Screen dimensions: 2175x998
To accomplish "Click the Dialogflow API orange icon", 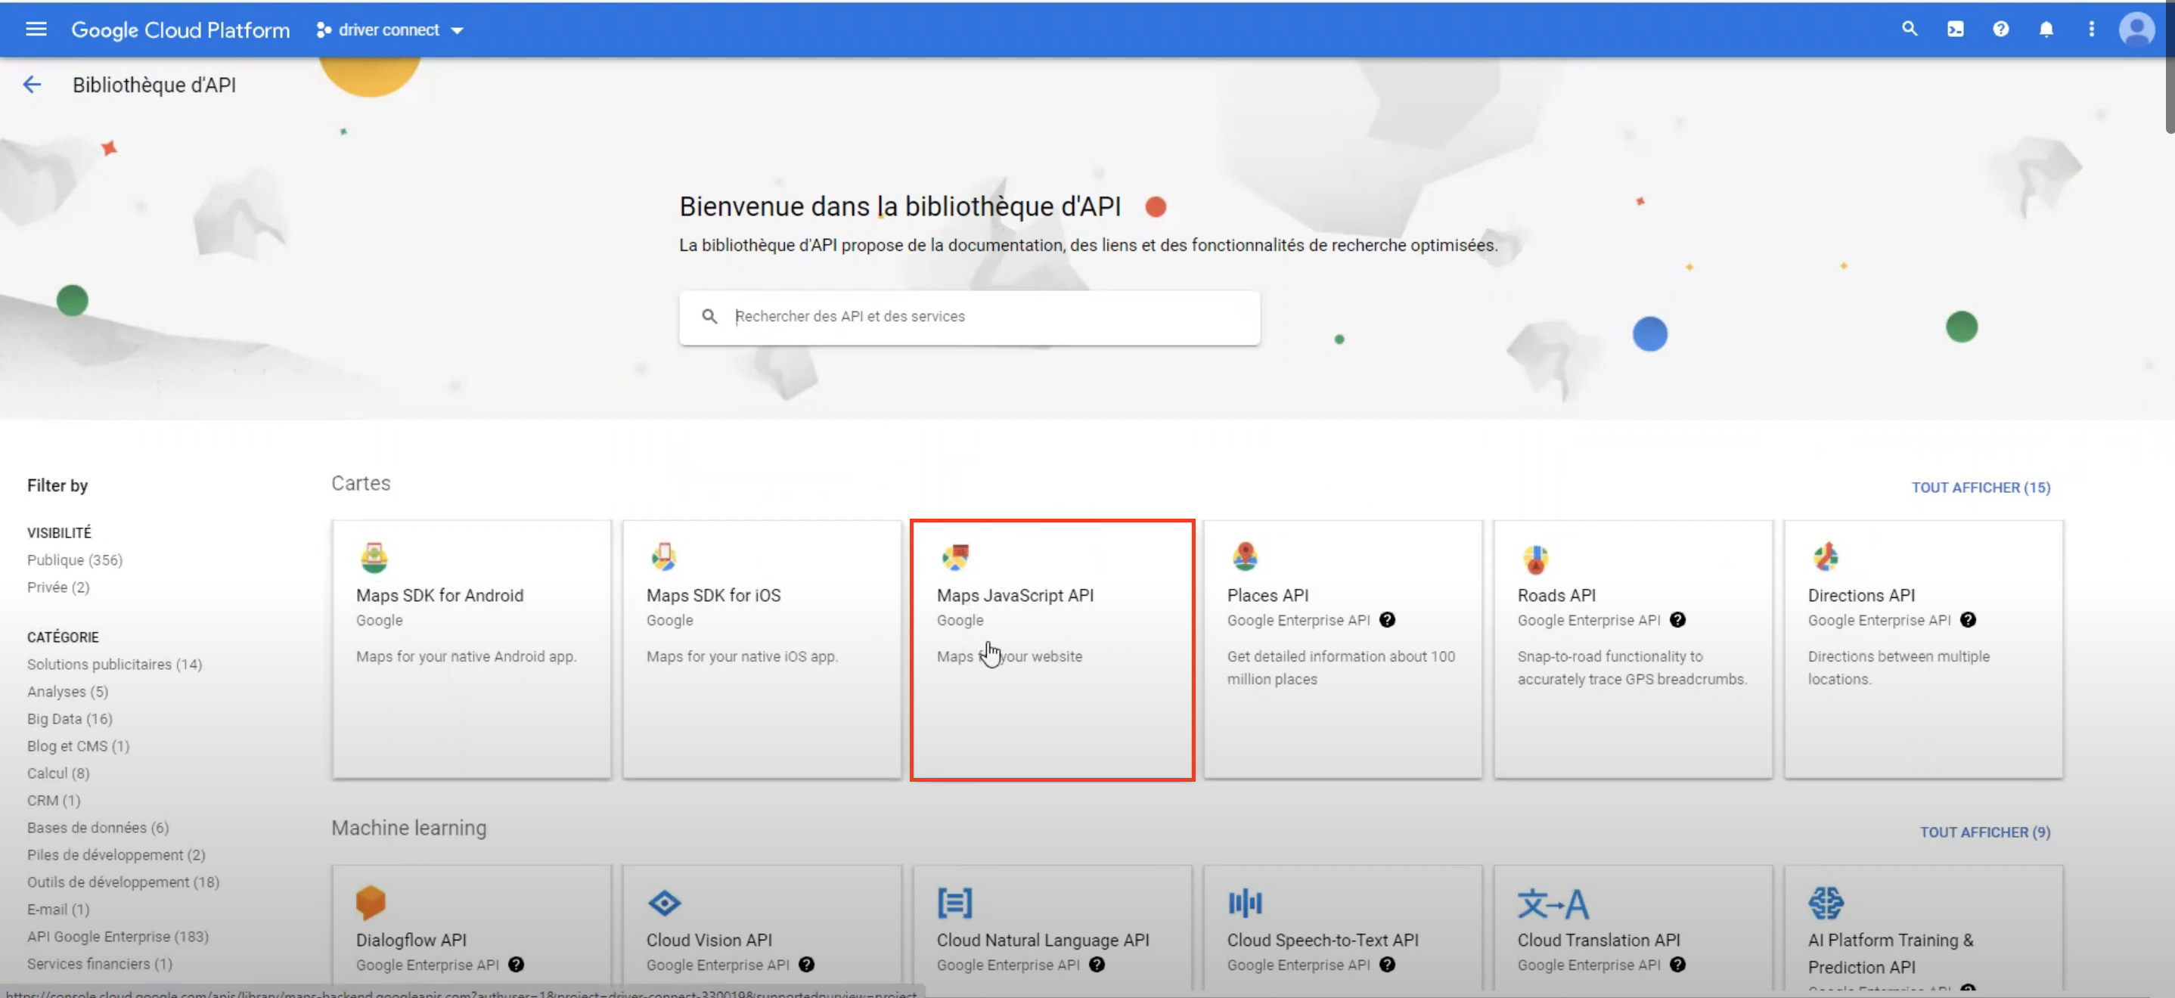I will coord(371,903).
